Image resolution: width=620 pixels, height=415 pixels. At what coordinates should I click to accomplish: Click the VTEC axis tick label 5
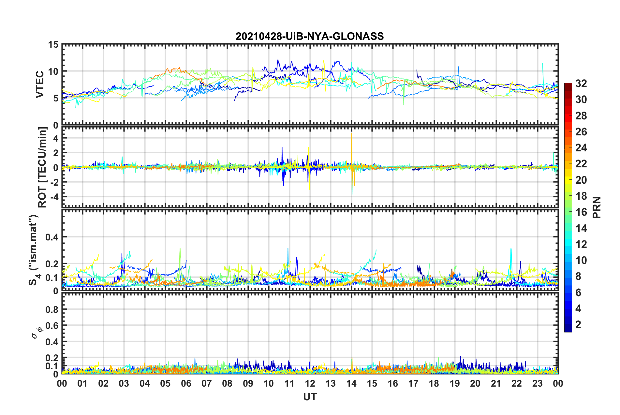(56, 98)
